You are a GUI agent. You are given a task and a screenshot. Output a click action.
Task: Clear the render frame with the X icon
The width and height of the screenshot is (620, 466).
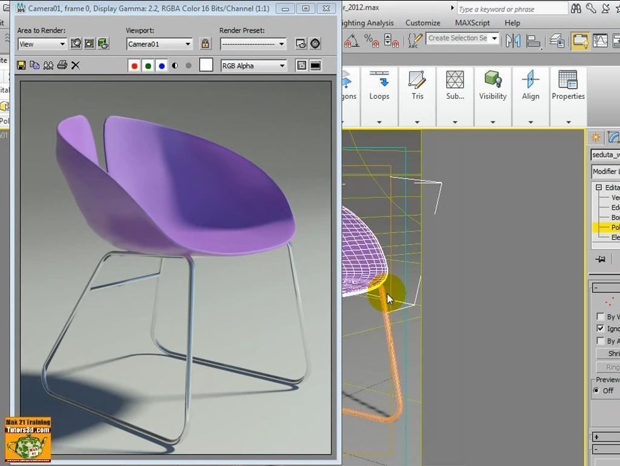coord(76,66)
